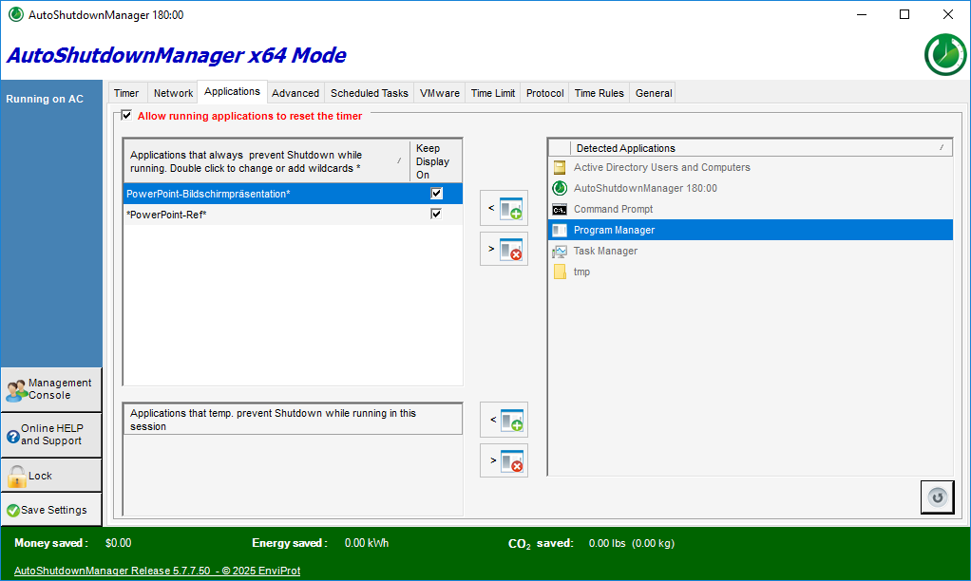Toggle Keep Display On for PowerPoint-Bildschirmpräsentation
Viewport: 971px width, 581px height.
click(x=436, y=194)
